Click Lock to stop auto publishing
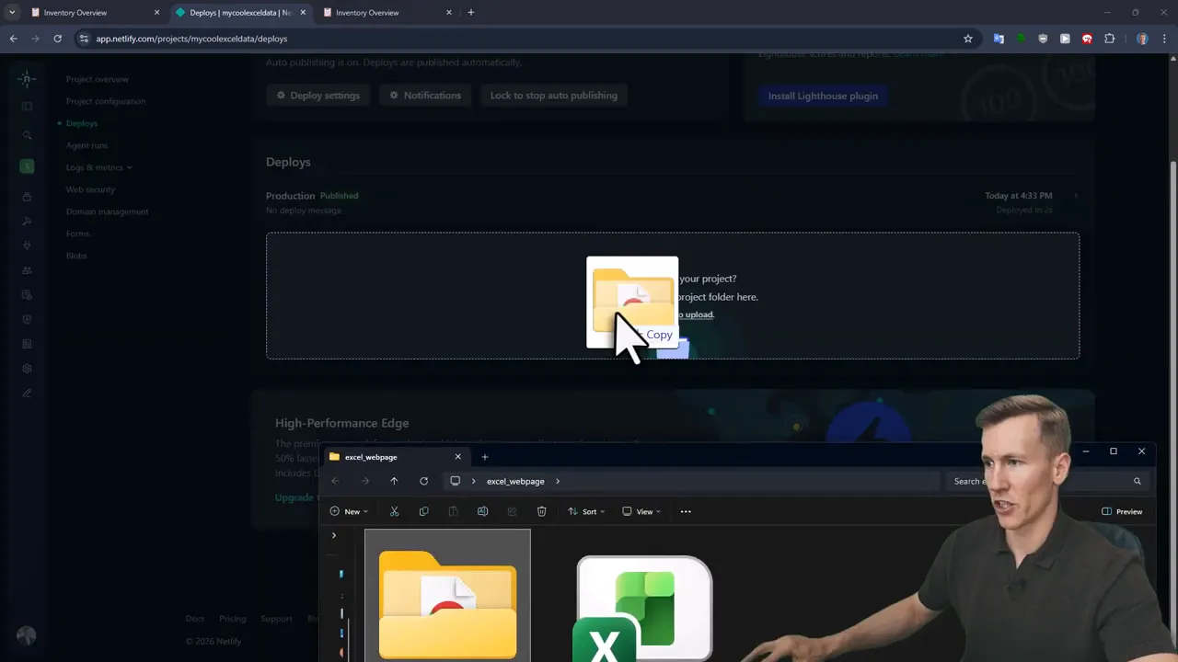The height and width of the screenshot is (662, 1178). (x=553, y=96)
